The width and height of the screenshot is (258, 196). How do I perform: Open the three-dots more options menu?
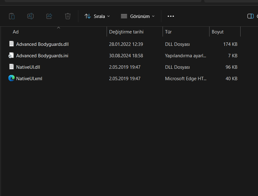171,16
